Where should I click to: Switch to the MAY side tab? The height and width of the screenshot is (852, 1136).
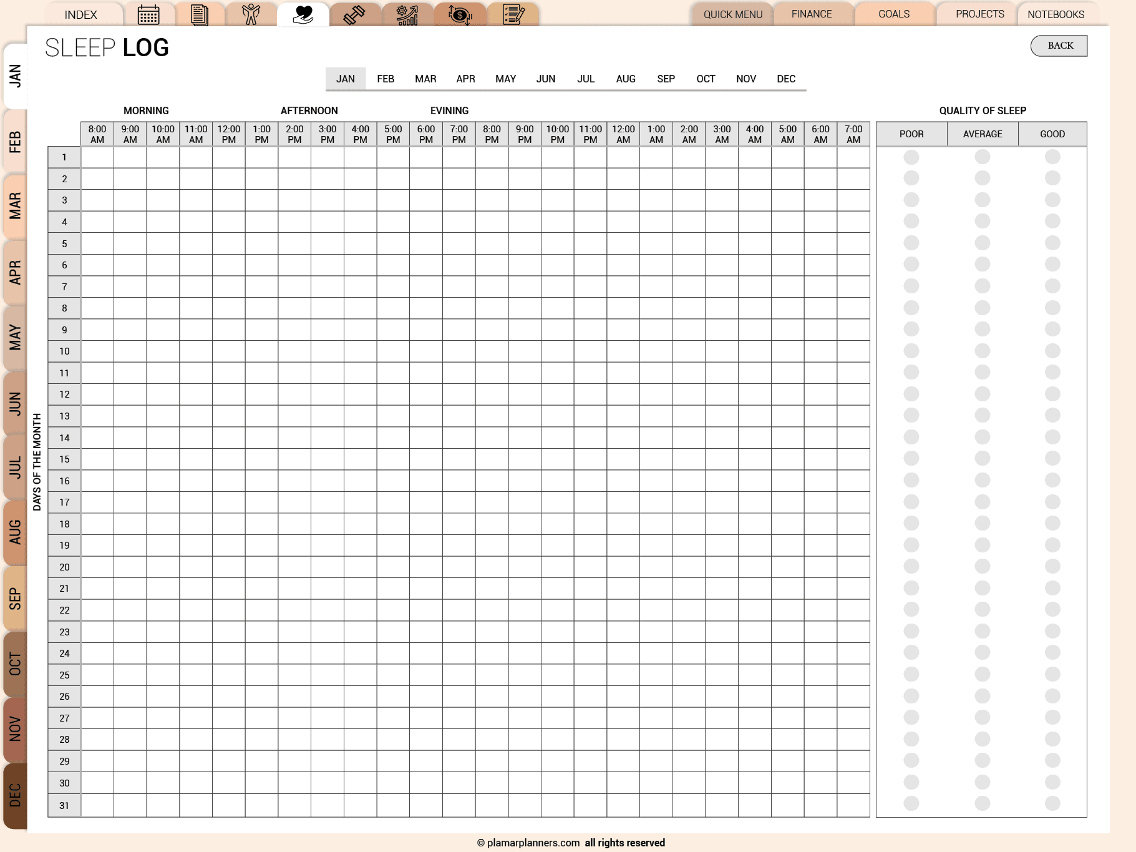(x=15, y=337)
